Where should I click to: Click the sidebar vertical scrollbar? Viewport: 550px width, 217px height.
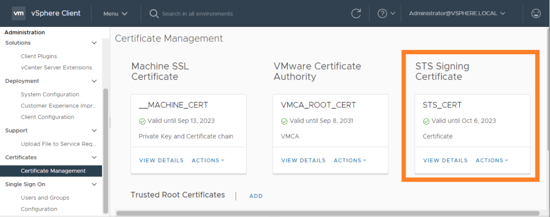(x=106, y=151)
